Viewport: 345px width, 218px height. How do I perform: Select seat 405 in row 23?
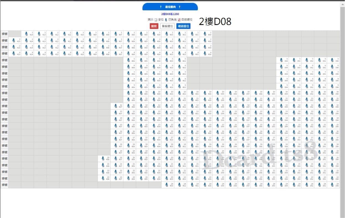pyautogui.click(x=142, y=178)
